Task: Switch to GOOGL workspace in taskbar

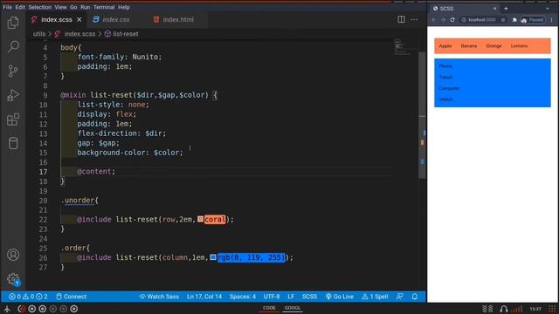Action: pyautogui.click(x=293, y=308)
